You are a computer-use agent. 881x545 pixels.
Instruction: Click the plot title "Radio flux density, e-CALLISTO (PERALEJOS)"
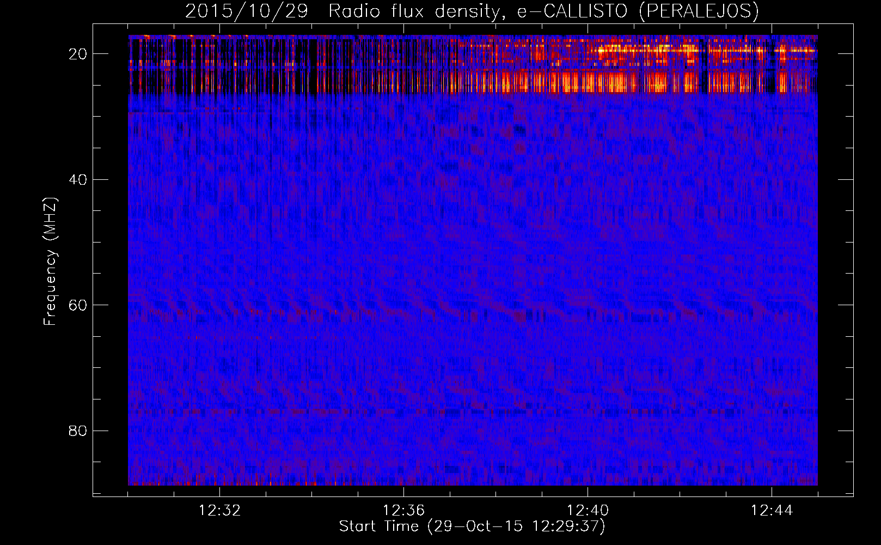(x=543, y=11)
